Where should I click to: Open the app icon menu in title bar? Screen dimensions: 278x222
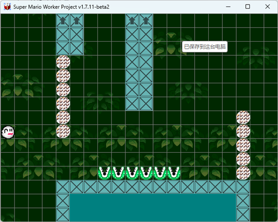click(7, 7)
